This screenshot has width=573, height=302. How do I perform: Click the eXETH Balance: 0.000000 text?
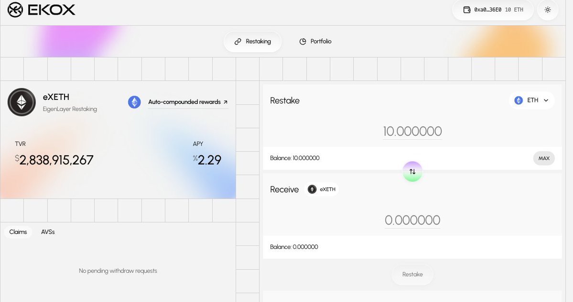tap(294, 247)
